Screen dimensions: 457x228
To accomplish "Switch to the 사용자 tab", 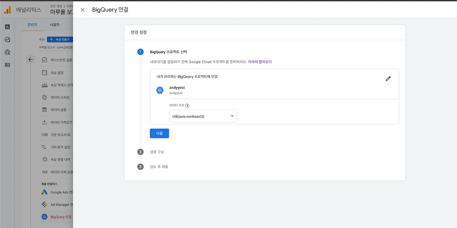I will click(55, 25).
